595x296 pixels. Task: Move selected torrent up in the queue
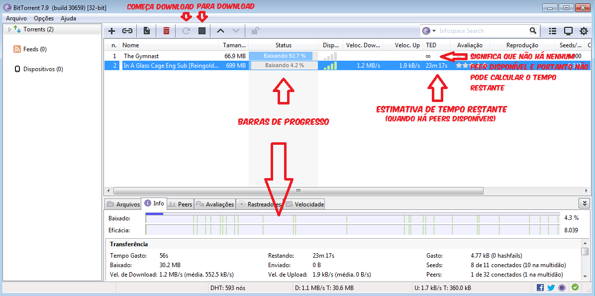[x=220, y=30]
